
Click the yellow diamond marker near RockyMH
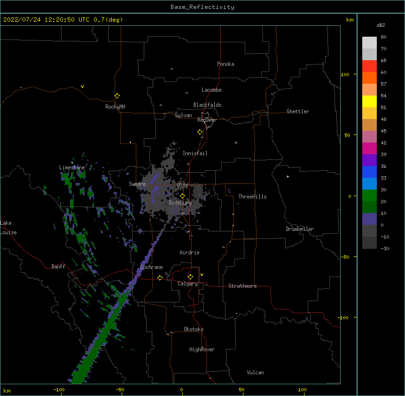(117, 96)
